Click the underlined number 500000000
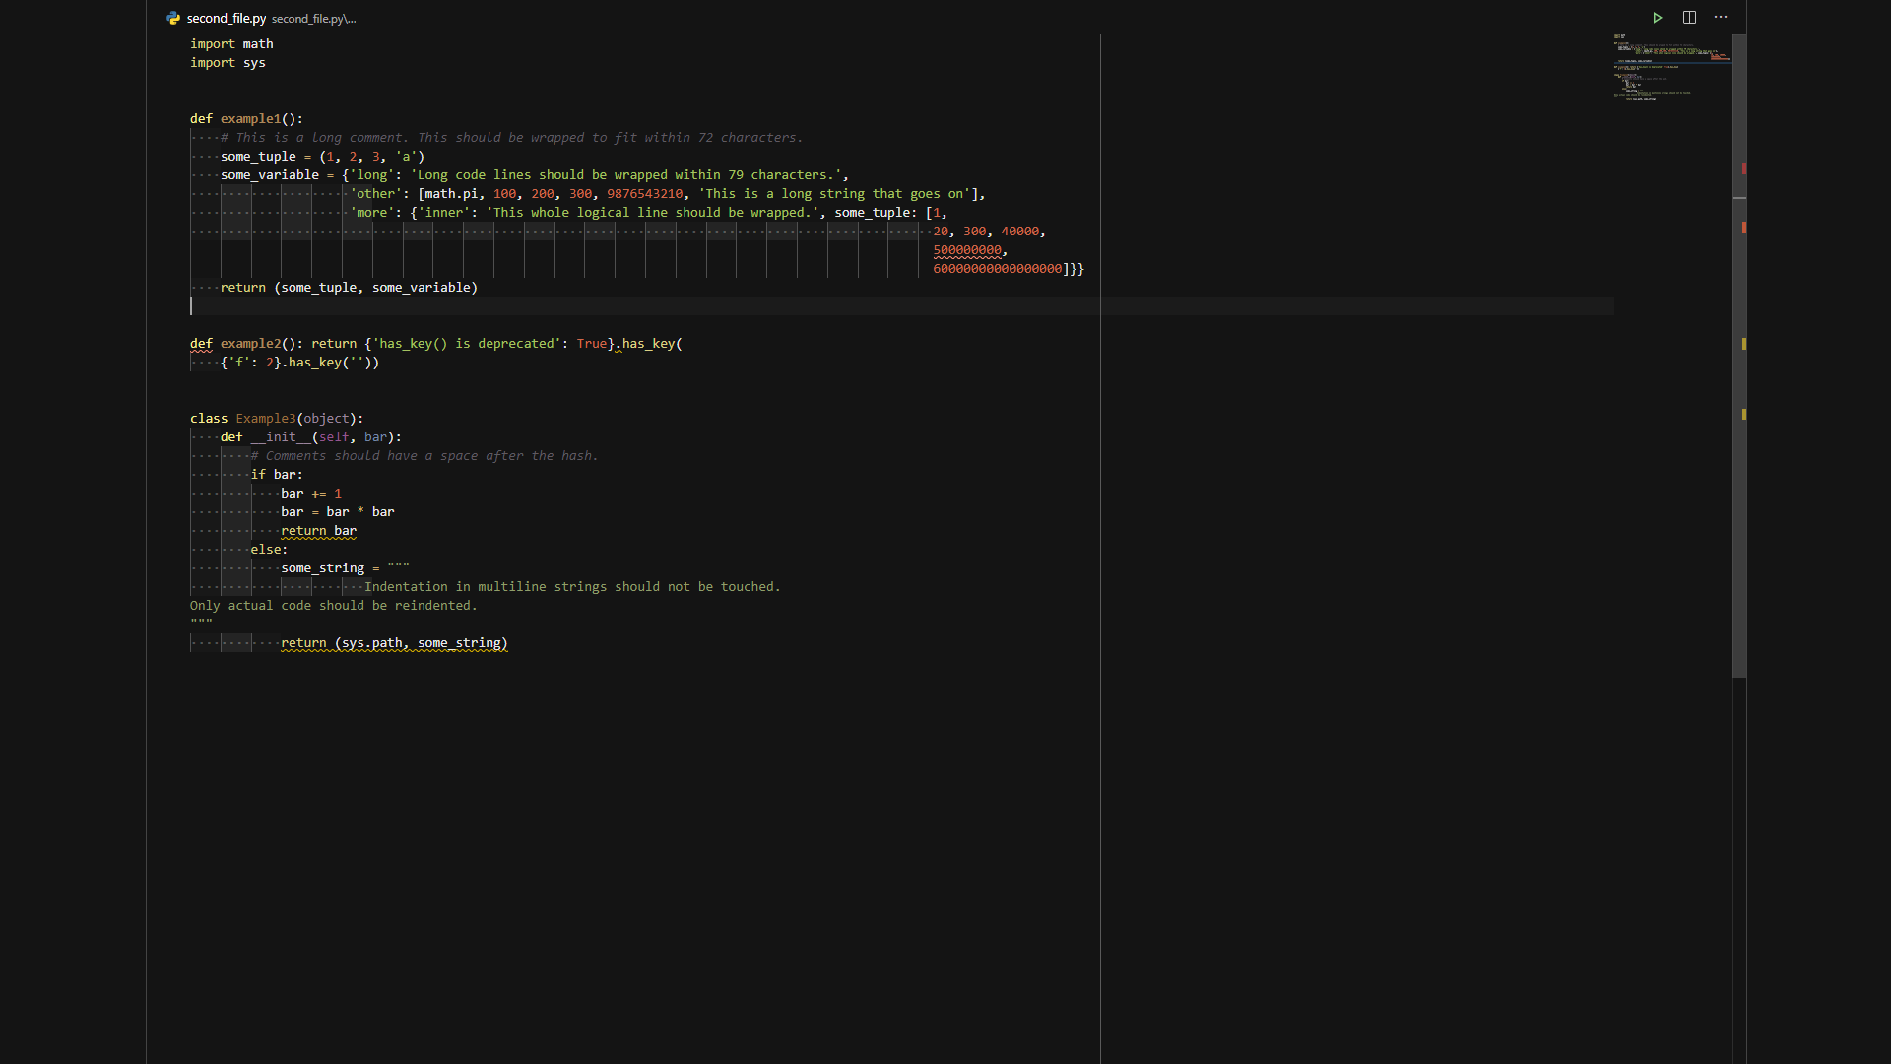Screen dimensions: 1891x1064 pyautogui.click(x=967, y=250)
